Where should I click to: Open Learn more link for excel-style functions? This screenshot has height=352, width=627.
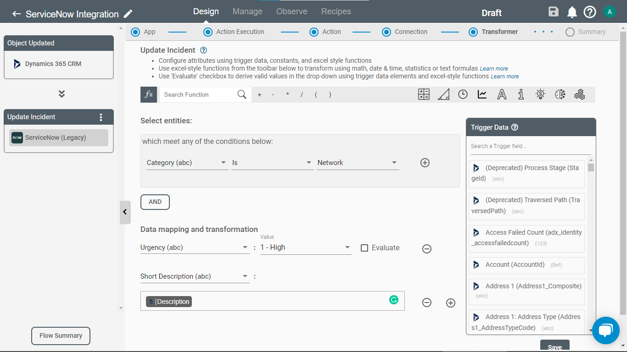pyautogui.click(x=494, y=69)
